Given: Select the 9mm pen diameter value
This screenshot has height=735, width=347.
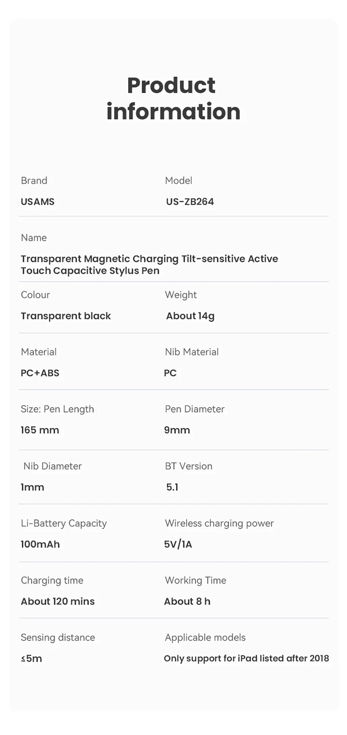Looking at the screenshot, I should (177, 430).
